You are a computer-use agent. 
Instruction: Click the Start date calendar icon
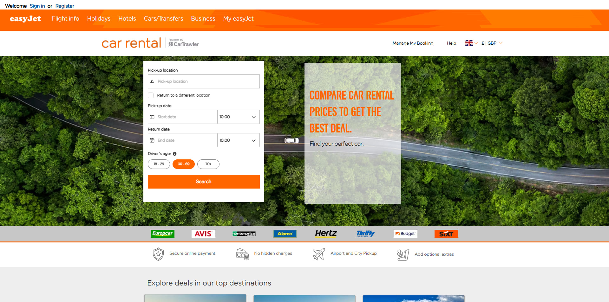[x=152, y=117]
